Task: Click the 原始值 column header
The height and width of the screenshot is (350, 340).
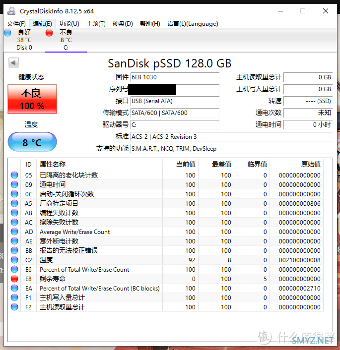Action: click(x=311, y=164)
